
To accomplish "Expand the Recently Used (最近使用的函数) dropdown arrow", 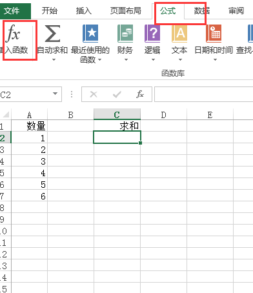I will [99, 59].
